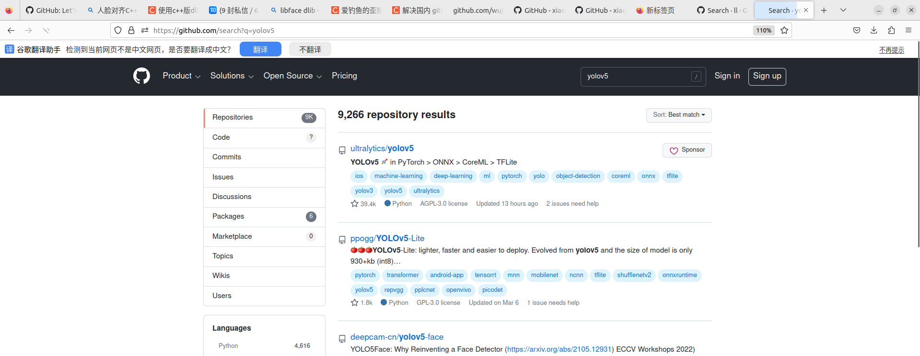The image size is (920, 356).
Task: Click the stop/reload button in toolbar
Action: coord(46,30)
